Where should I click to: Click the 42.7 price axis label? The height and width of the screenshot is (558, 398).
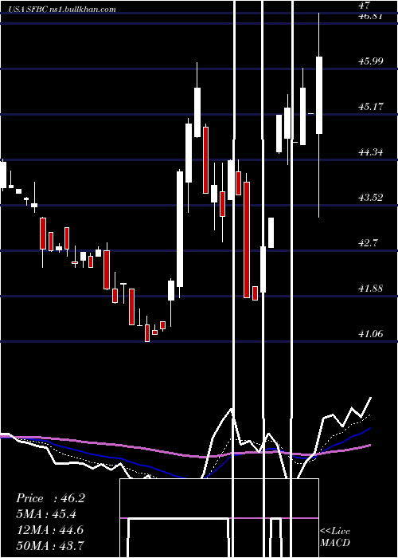[x=368, y=243]
